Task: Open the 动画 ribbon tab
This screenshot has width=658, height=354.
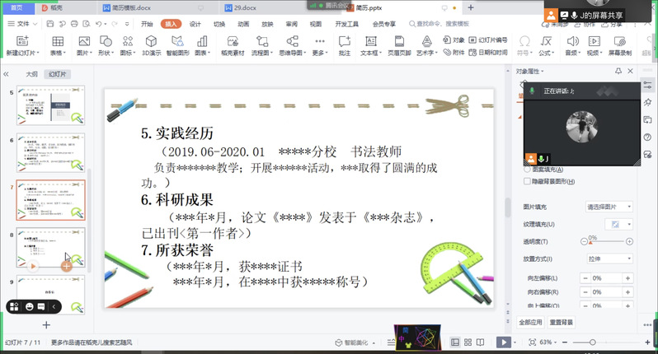Action: (243, 24)
